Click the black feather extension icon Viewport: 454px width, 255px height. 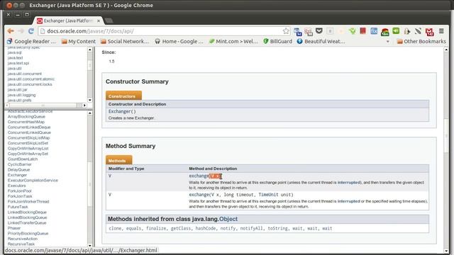pos(418,31)
